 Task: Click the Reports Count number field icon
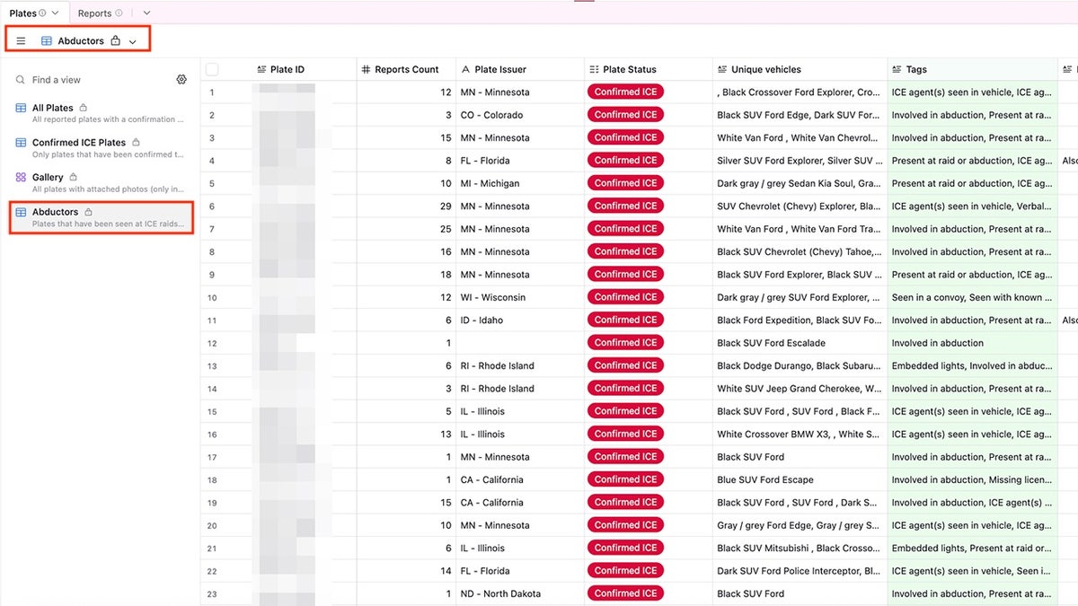tap(365, 70)
